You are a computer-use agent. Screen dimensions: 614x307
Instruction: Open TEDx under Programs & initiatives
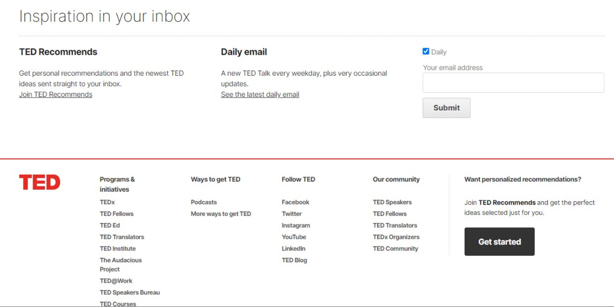point(107,202)
